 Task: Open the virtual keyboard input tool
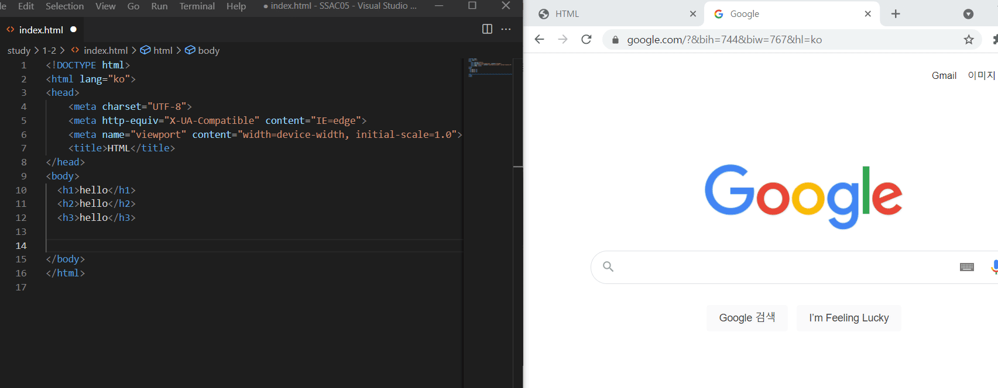click(967, 267)
